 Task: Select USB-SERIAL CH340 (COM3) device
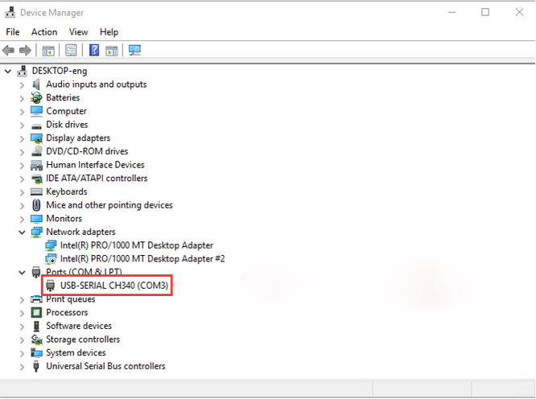[x=114, y=286]
